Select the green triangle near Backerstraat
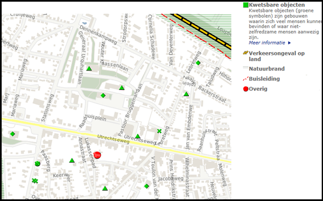The image size is (323, 201). point(186,94)
